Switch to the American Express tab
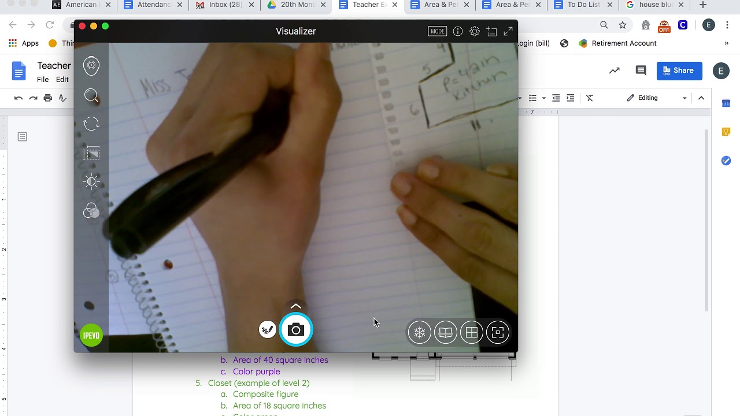Screen dimensions: 740x416 pos(81,5)
